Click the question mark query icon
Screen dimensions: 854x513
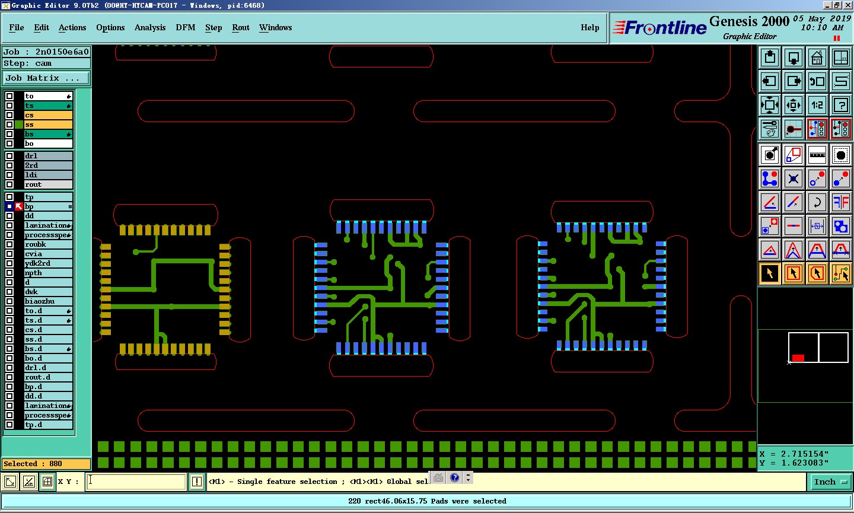(x=841, y=105)
